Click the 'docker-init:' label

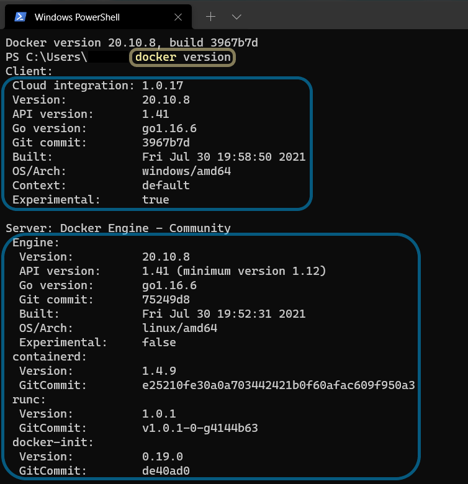(53, 442)
